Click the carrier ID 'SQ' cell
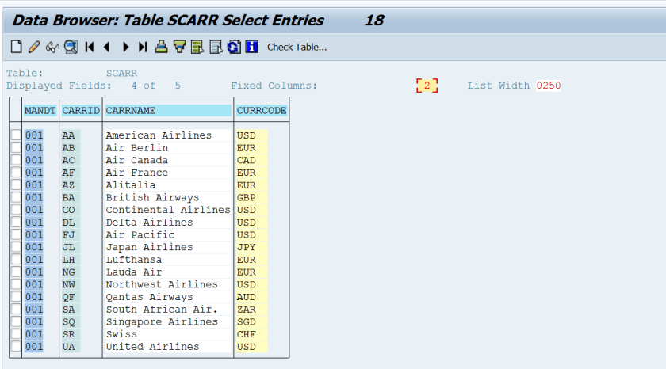Viewport: 666px width, 369px height. coord(71,322)
